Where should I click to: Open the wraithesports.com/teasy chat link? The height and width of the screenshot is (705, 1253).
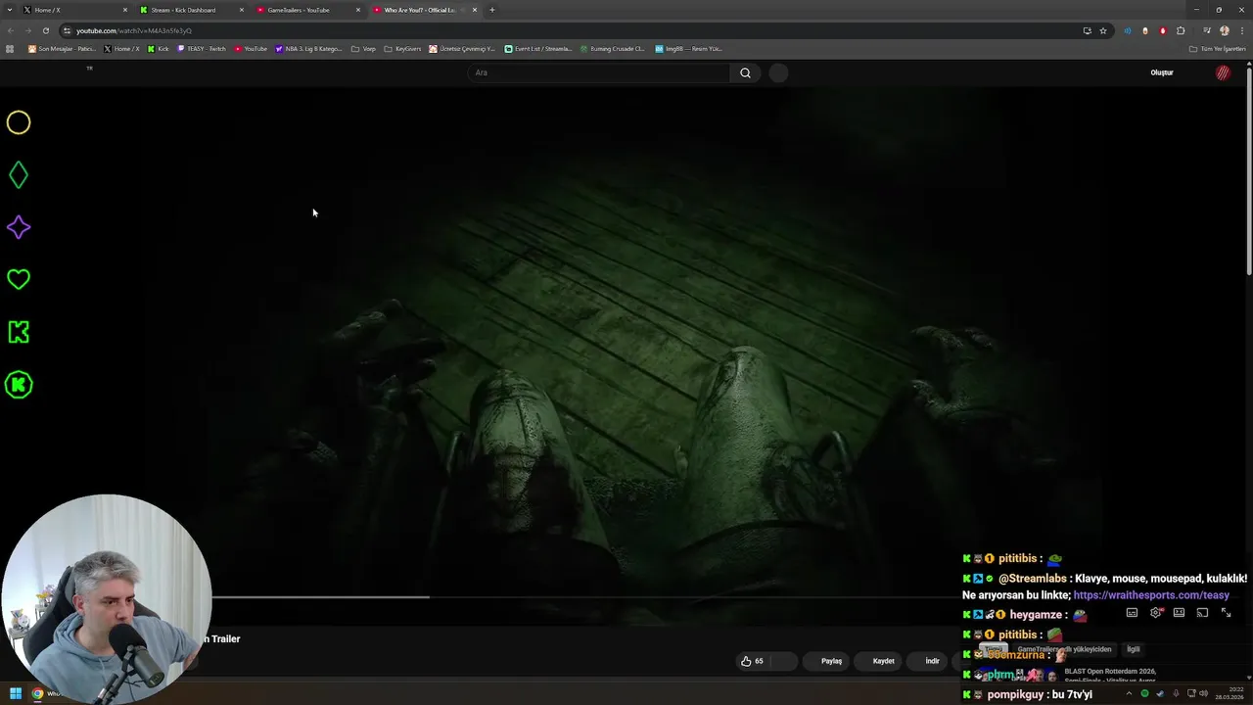[1151, 595]
